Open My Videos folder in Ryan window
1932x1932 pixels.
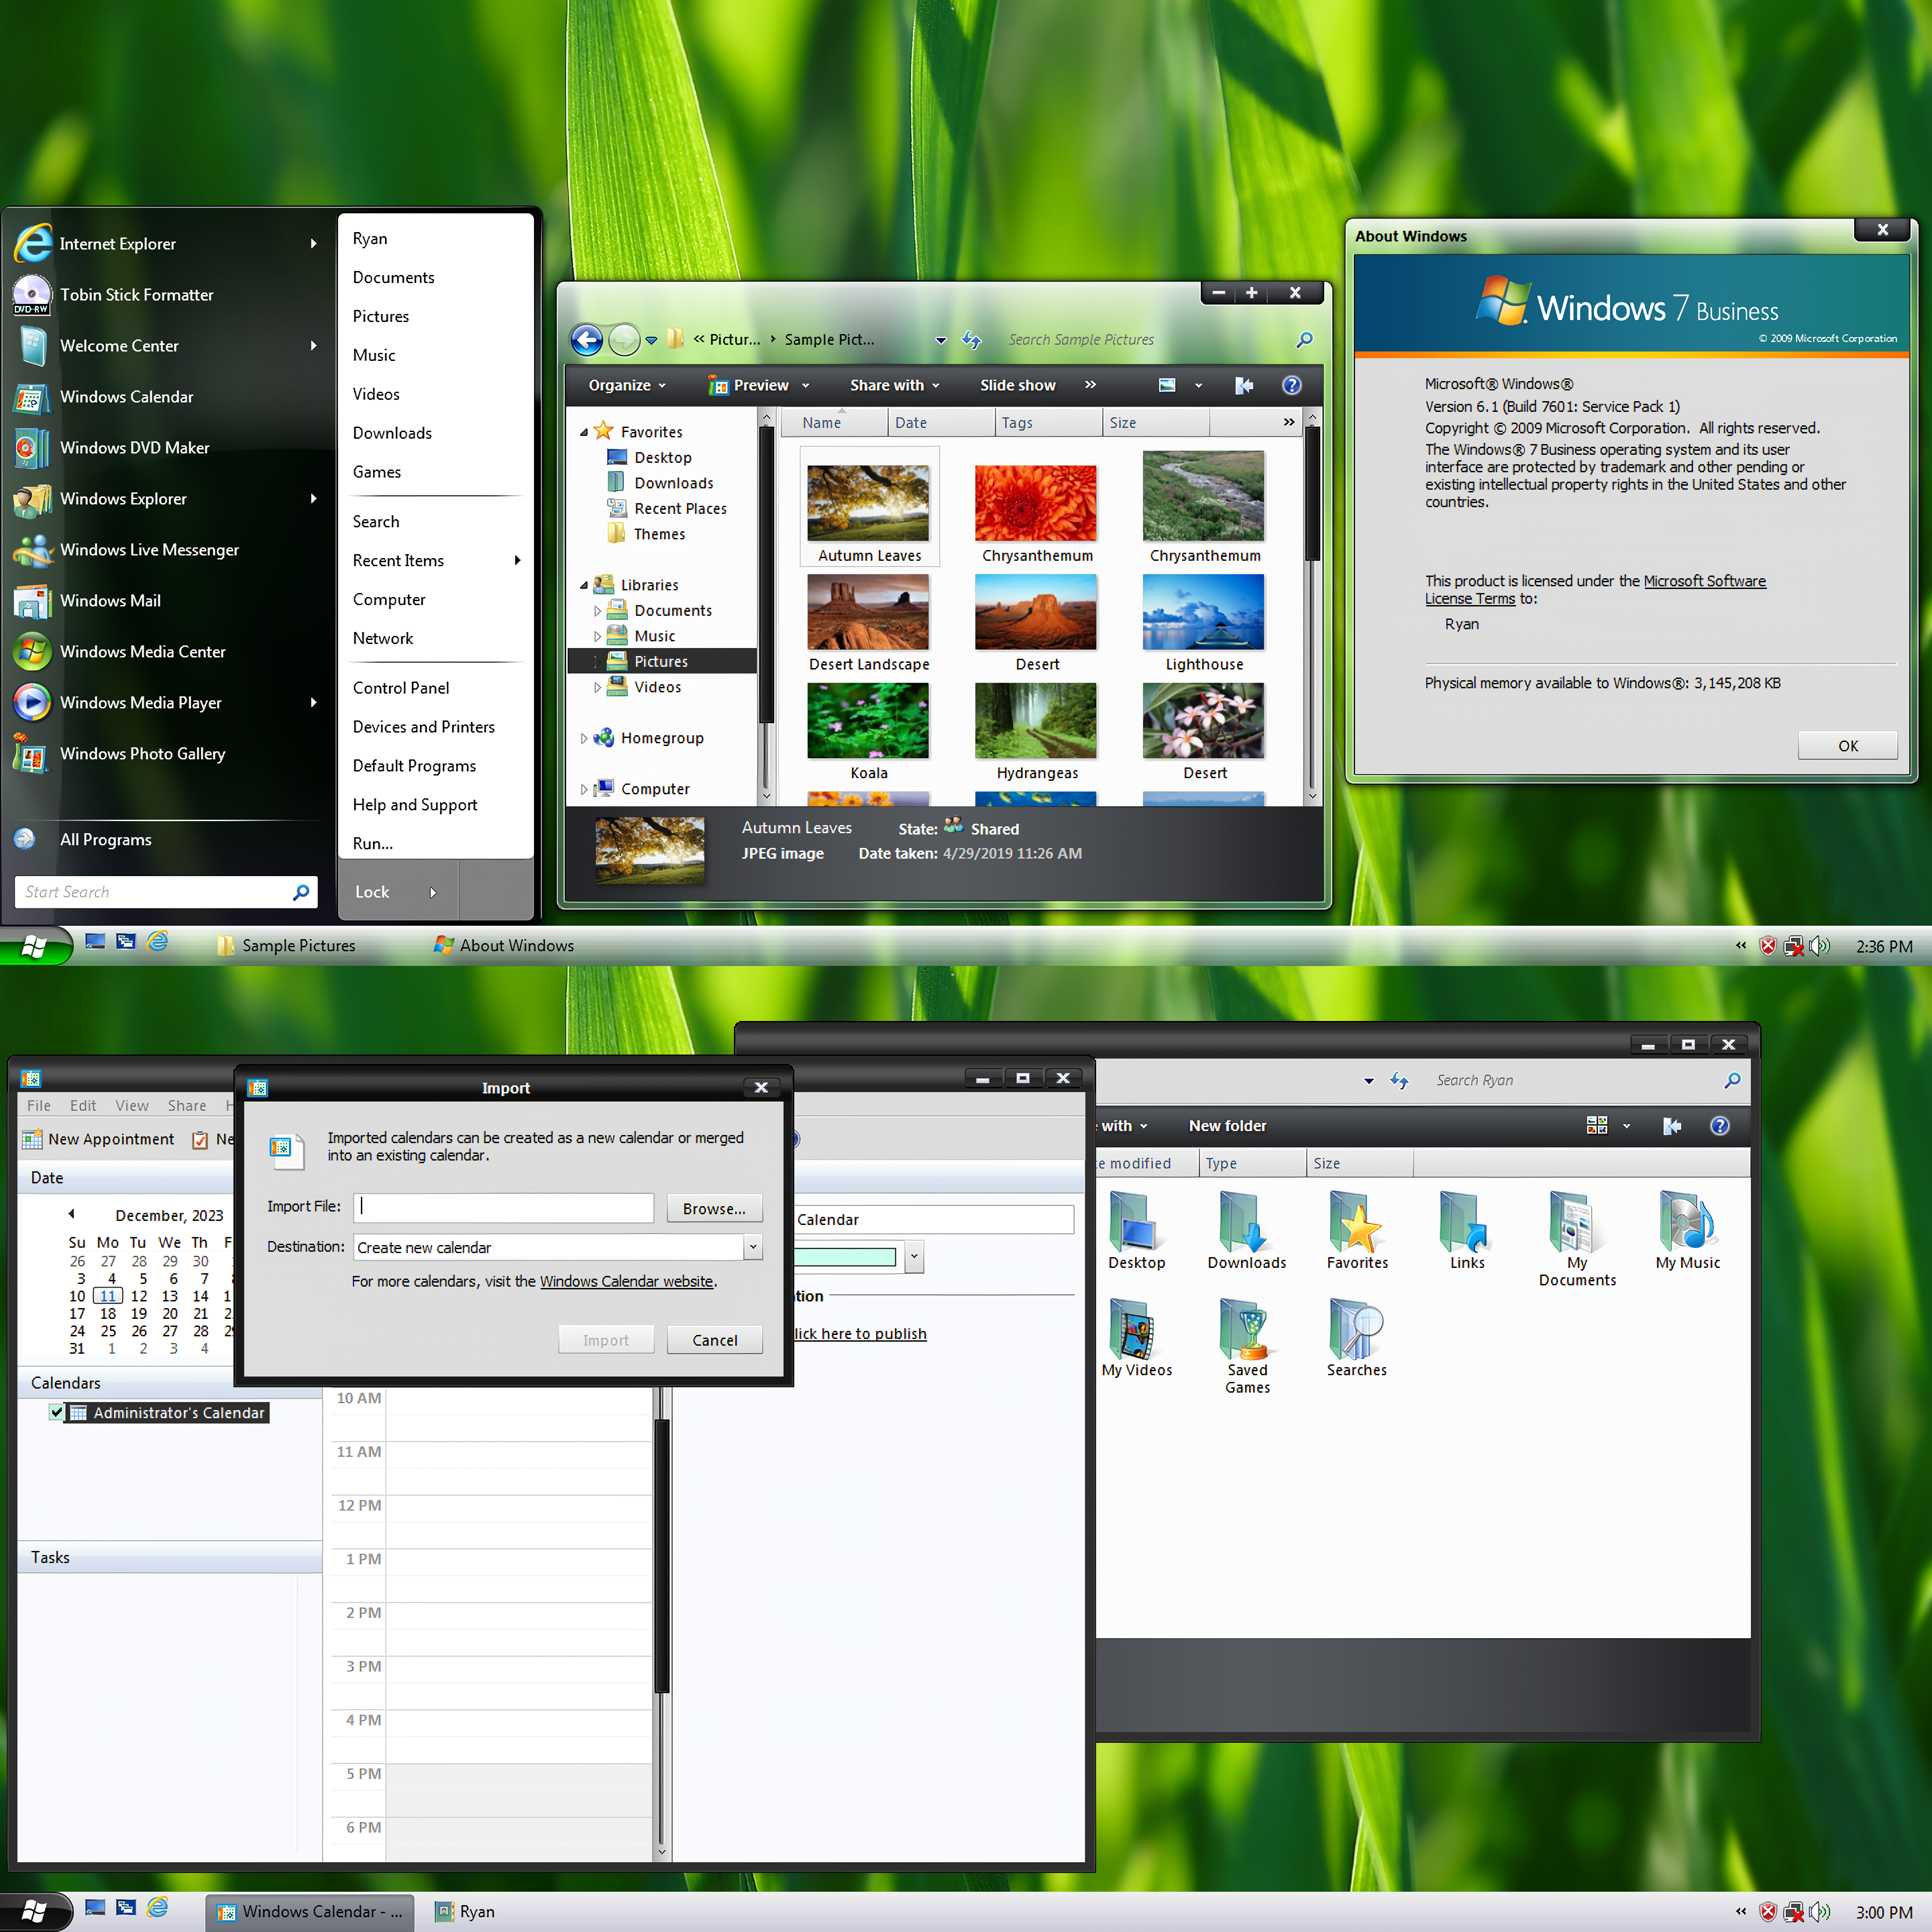tap(1137, 1338)
